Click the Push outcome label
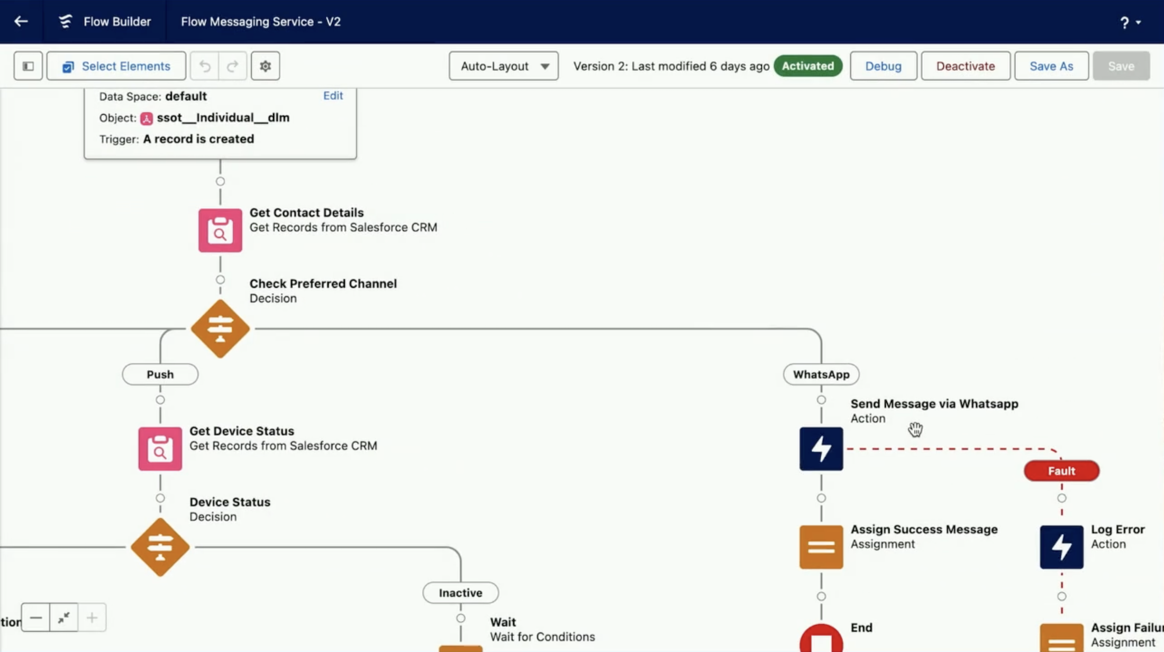This screenshot has height=652, width=1164. (160, 374)
